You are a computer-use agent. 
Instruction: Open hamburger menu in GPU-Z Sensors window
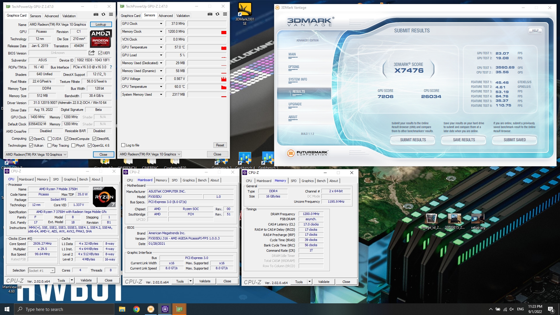pyautogui.click(x=225, y=14)
